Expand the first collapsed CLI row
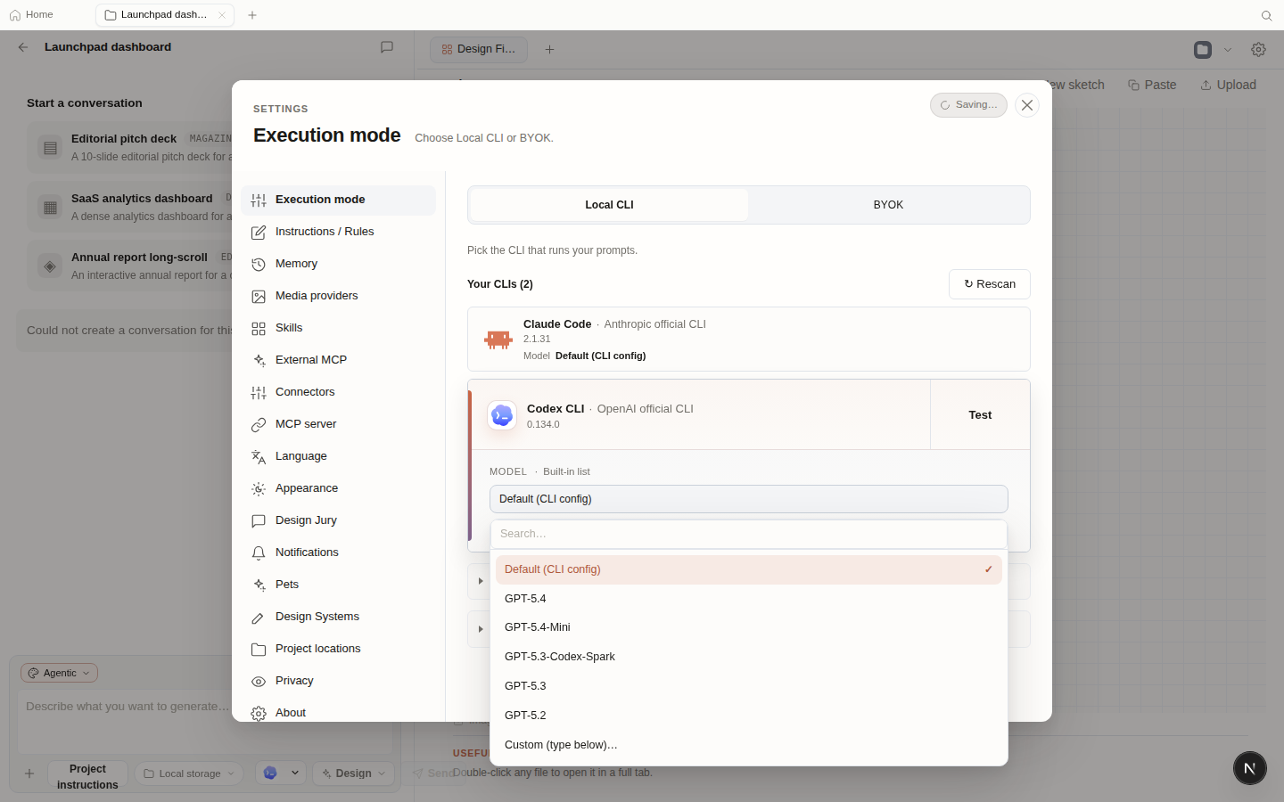Viewport: 1284px width, 802px height. tap(481, 581)
